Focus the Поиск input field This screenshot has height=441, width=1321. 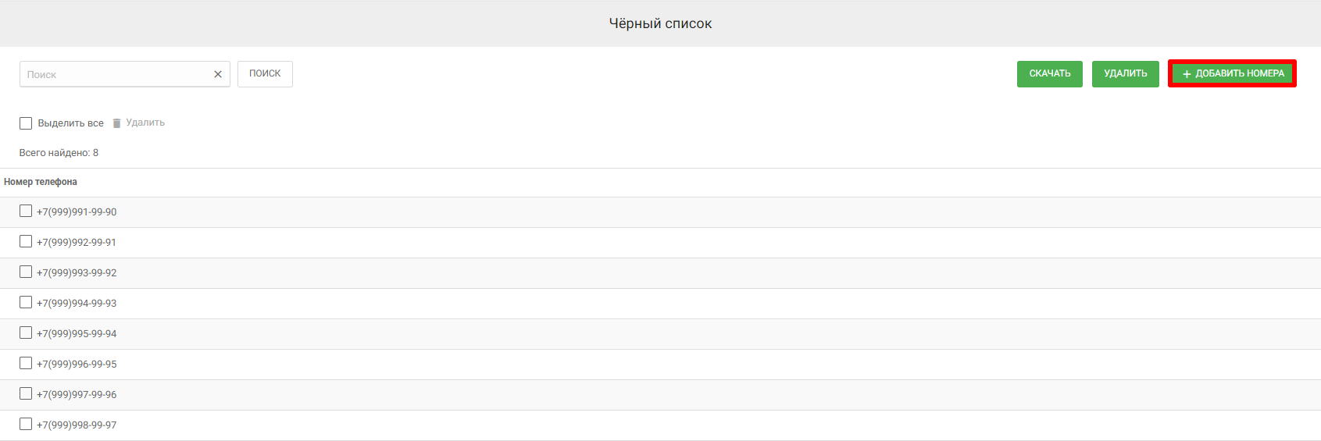(x=116, y=74)
